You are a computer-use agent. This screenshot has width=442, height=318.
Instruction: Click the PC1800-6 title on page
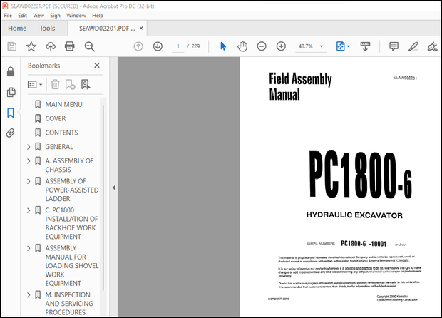(360, 174)
